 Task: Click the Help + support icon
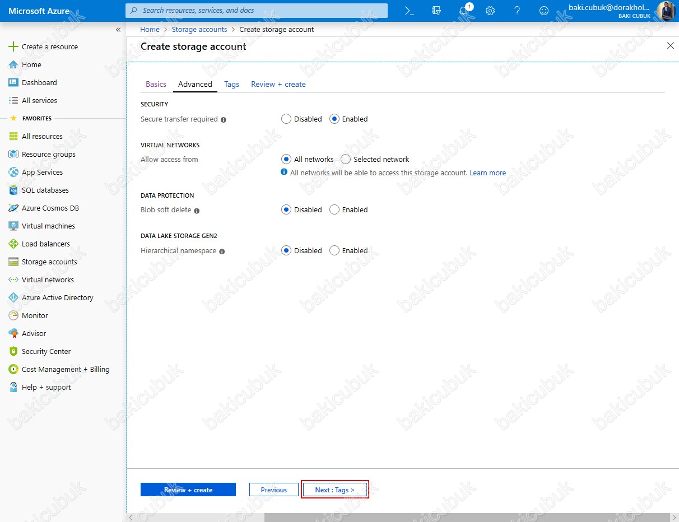[x=13, y=387]
